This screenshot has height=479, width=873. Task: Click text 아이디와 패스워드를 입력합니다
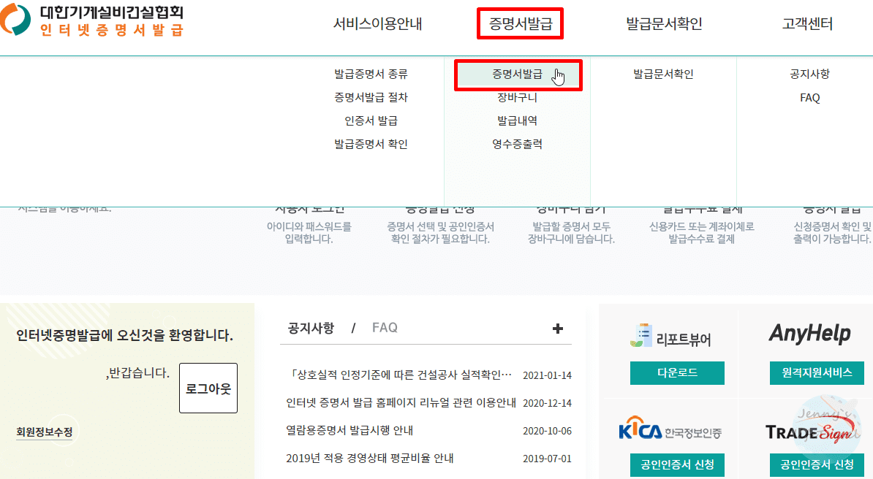(x=309, y=233)
